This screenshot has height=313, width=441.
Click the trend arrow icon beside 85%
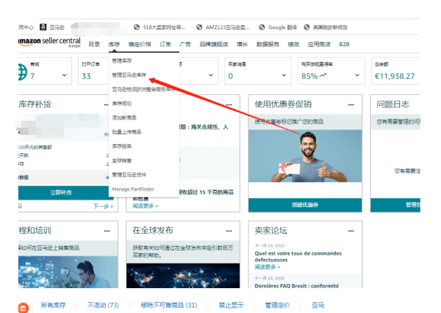pos(323,75)
